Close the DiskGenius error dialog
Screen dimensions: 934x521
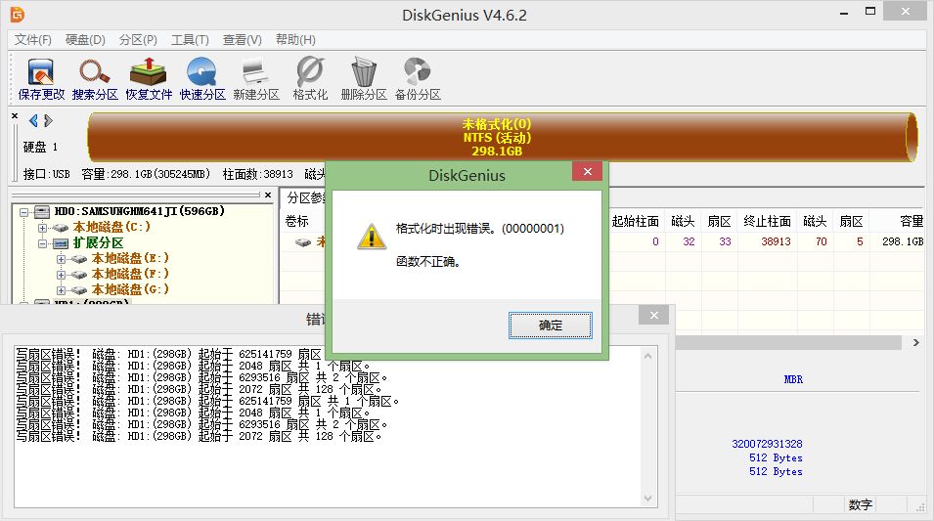[x=588, y=171]
